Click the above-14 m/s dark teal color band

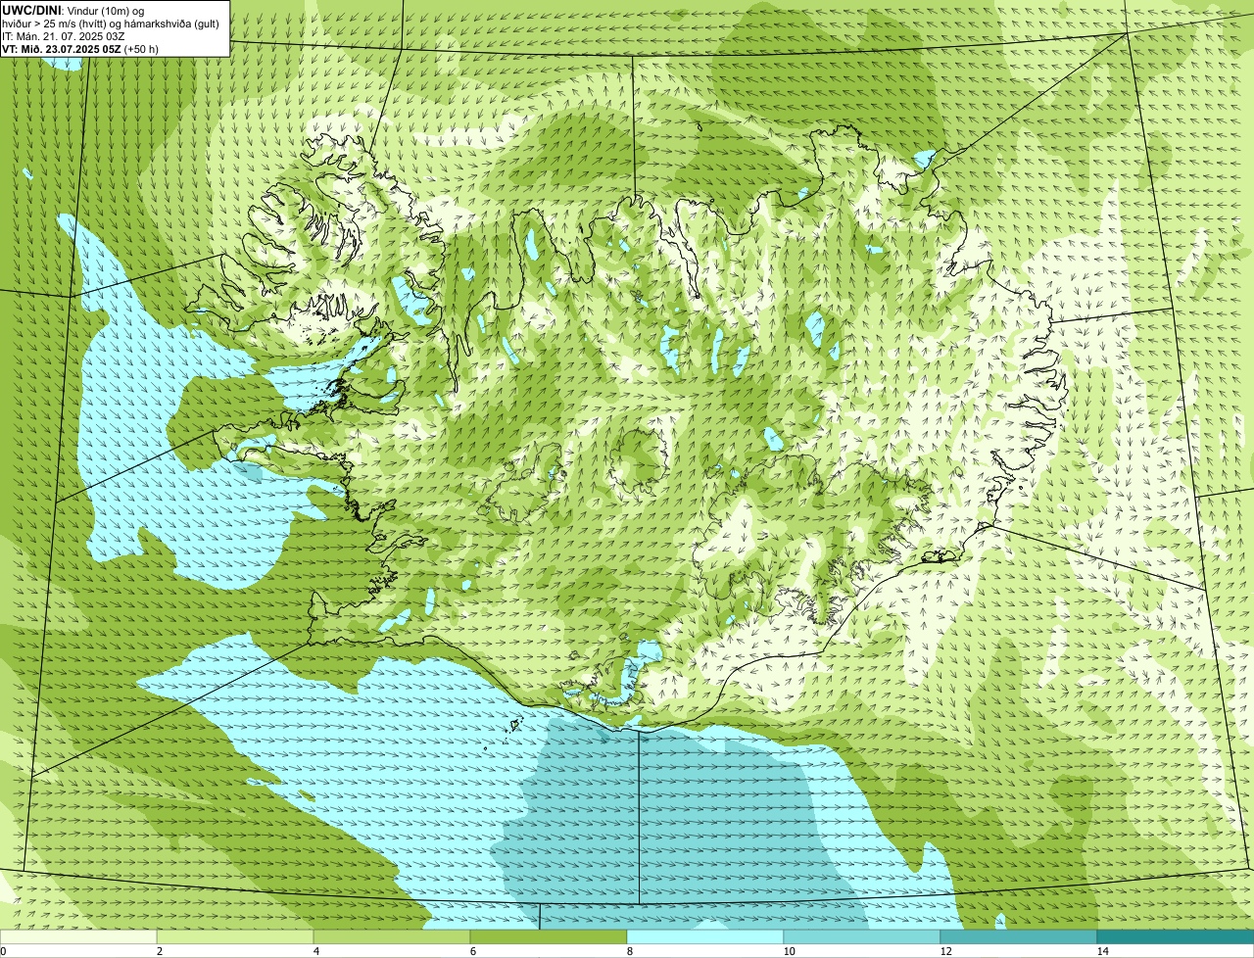point(1176,936)
